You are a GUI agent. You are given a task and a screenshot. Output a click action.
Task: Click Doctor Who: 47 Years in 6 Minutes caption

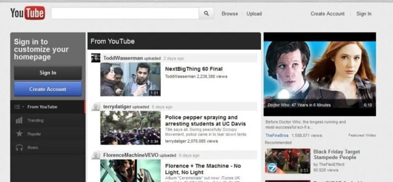[299, 105]
